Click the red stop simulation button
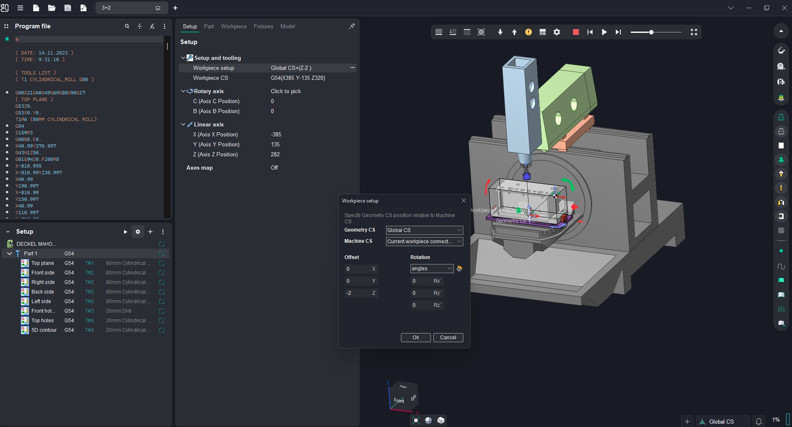 coord(576,32)
